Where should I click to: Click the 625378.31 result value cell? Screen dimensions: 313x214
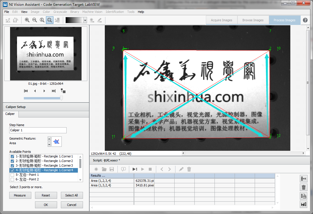coord(144,181)
